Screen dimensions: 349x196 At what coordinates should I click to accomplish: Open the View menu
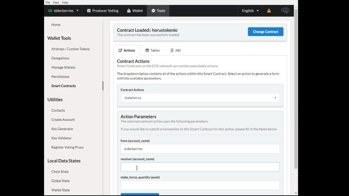coord(56,2)
